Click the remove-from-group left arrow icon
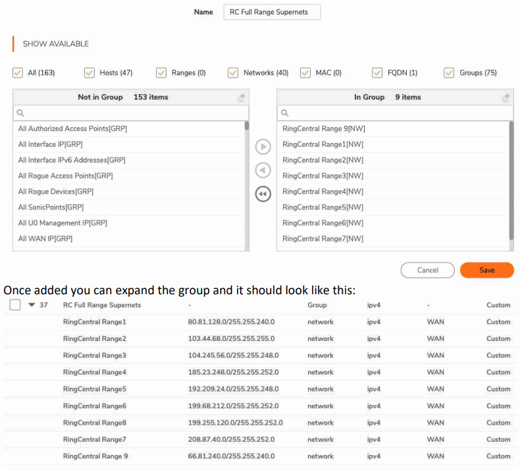The height and width of the screenshot is (470, 520). point(263,170)
